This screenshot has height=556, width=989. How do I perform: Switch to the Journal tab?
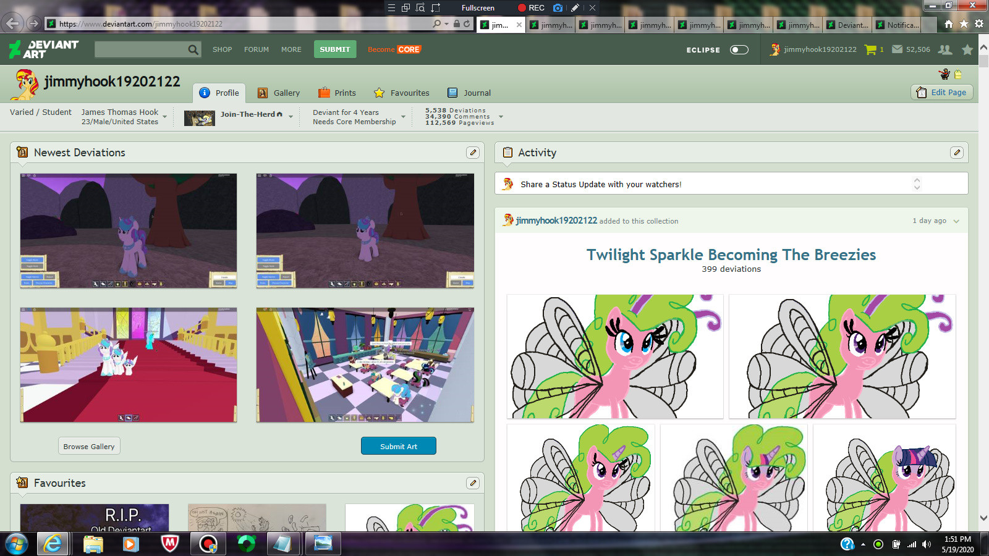[x=469, y=93]
